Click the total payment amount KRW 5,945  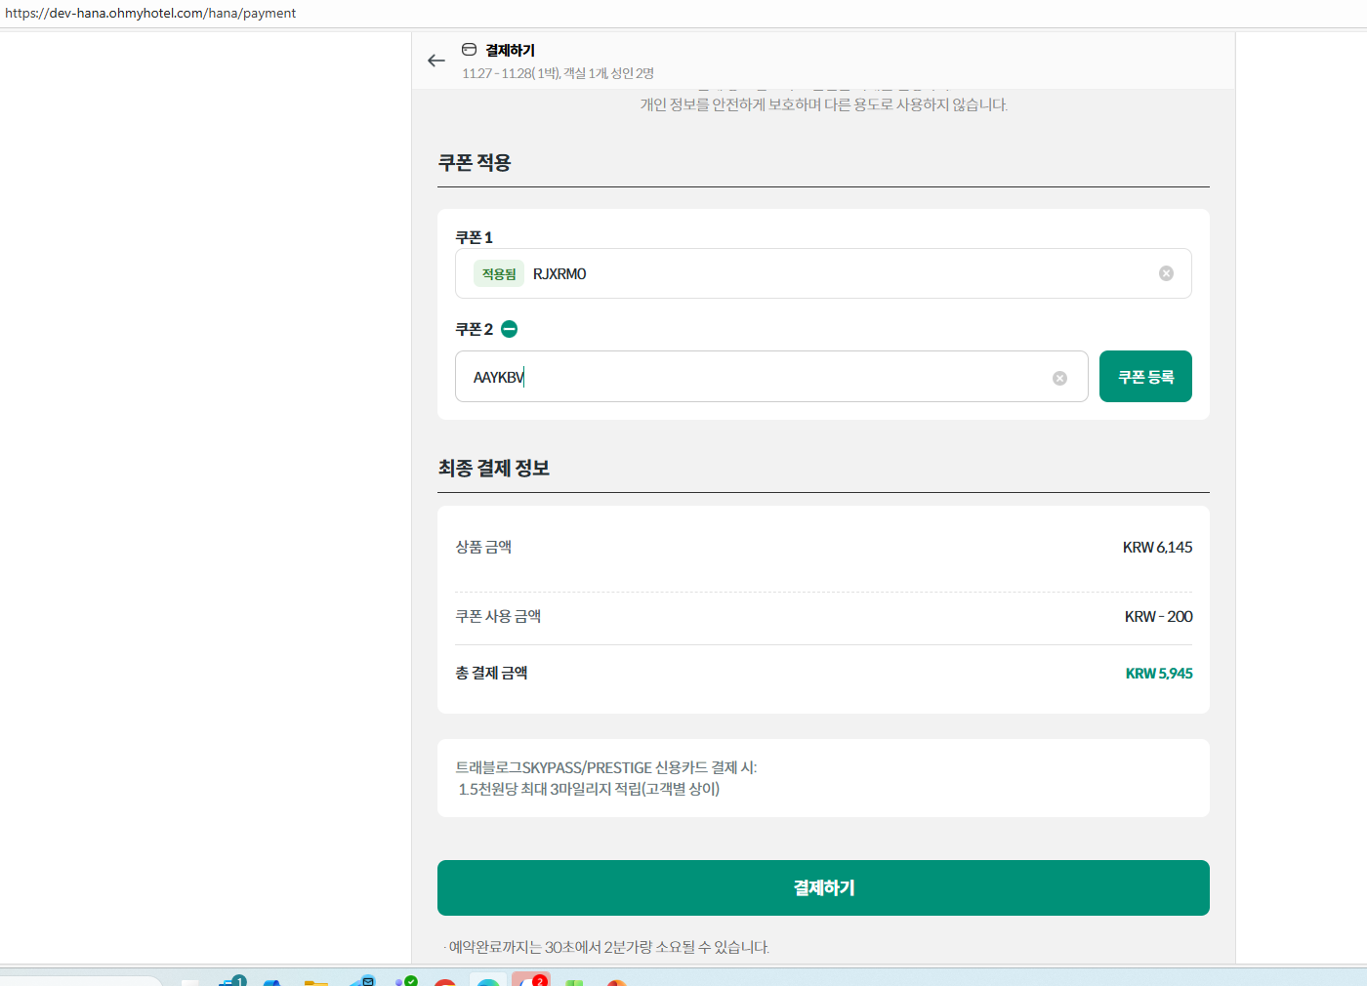click(x=1159, y=673)
